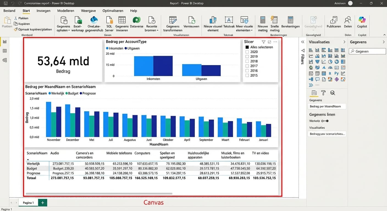The width and height of the screenshot is (387, 211).
Task: Click the Gegevens search field
Action: click(x=367, y=51)
